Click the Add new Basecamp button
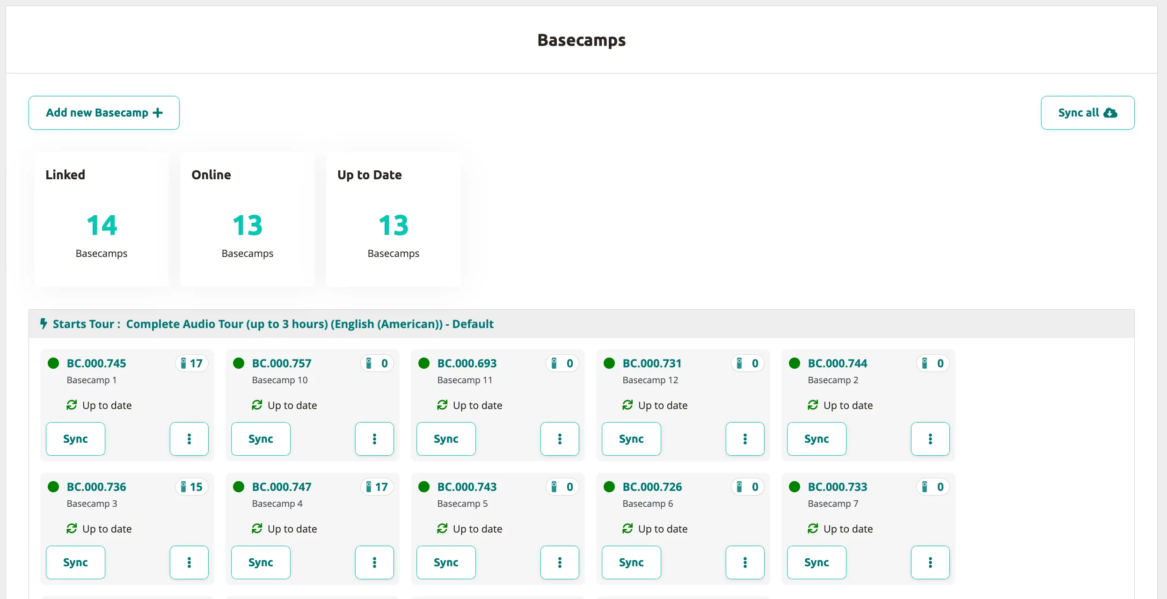The width and height of the screenshot is (1167, 599). [x=104, y=113]
